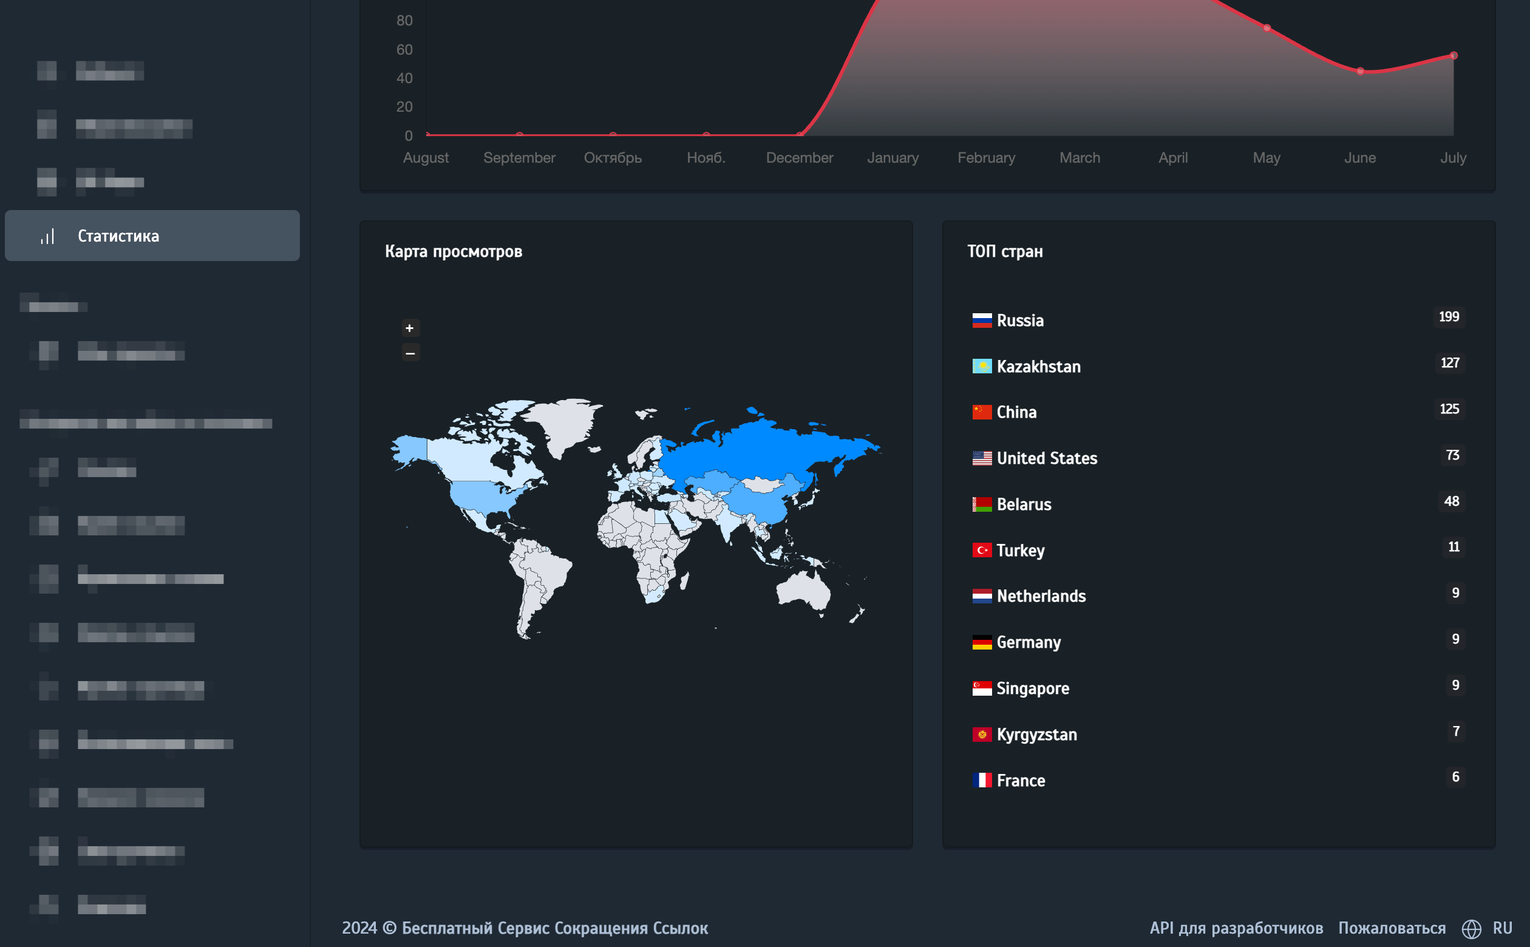The height and width of the screenshot is (947, 1530).
Task: Click Australia on the views map
Action: point(805,590)
